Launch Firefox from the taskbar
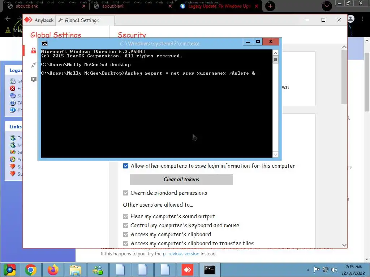The width and height of the screenshot is (370, 277). click(53, 270)
